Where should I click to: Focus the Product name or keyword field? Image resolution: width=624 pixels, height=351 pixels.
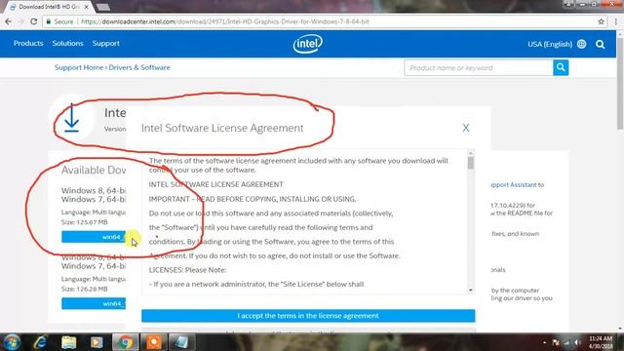479,67
